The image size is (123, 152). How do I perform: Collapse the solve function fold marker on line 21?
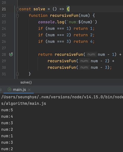point(17,9)
